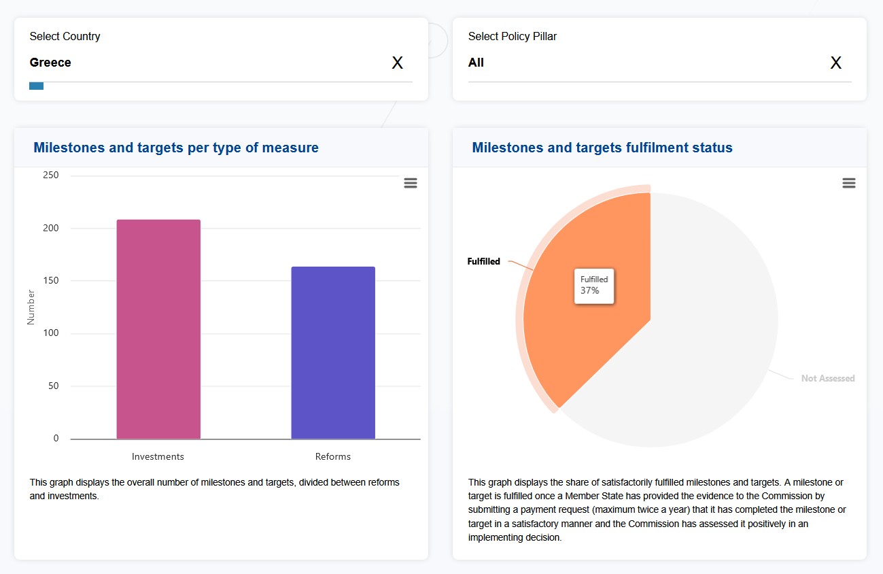Clear the All policy pillar selection

(x=836, y=63)
